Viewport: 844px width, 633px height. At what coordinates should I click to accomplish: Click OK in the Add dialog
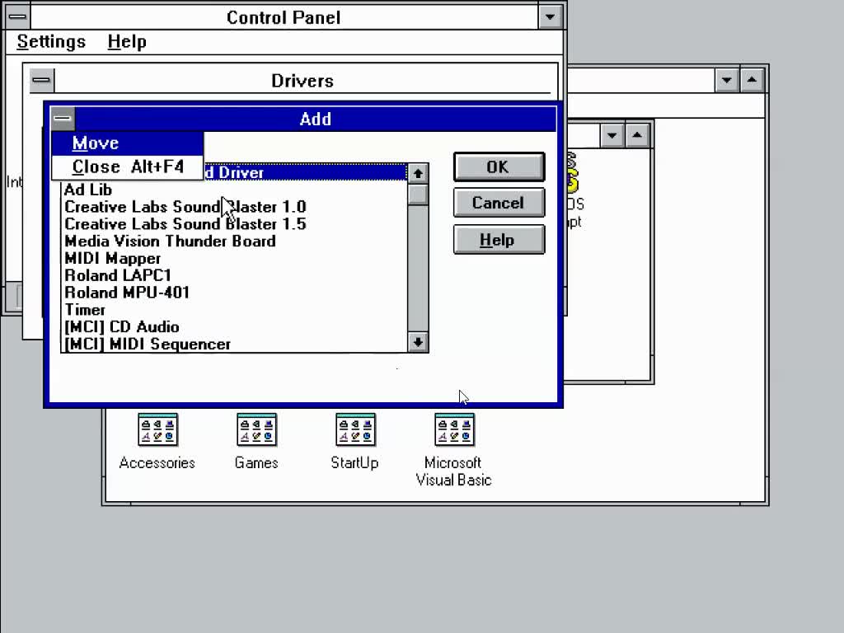click(x=499, y=166)
